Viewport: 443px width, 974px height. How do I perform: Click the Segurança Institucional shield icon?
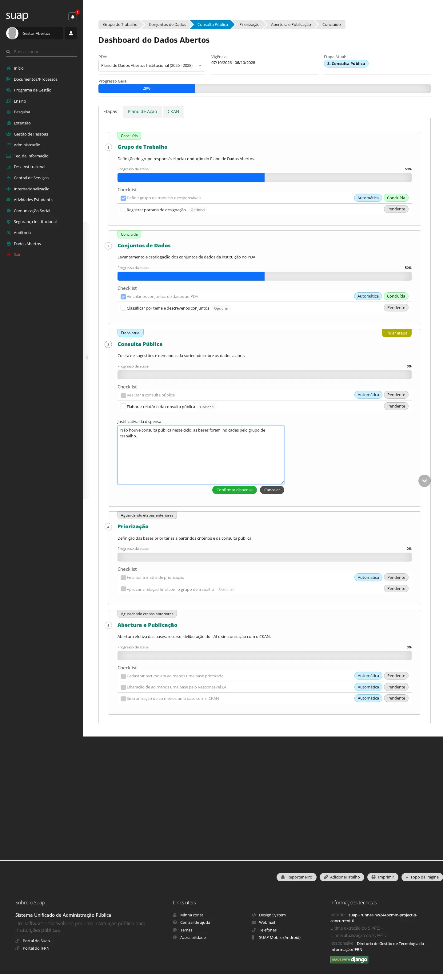9,222
